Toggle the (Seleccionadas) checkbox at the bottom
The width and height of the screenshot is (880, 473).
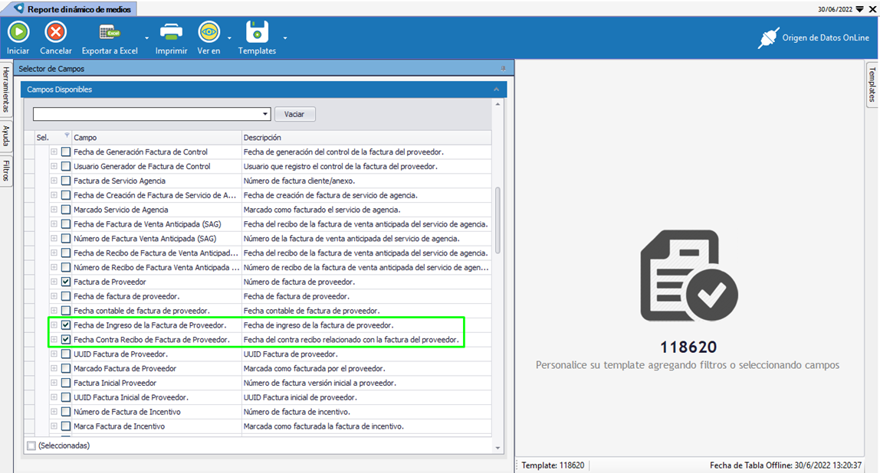pyautogui.click(x=31, y=445)
